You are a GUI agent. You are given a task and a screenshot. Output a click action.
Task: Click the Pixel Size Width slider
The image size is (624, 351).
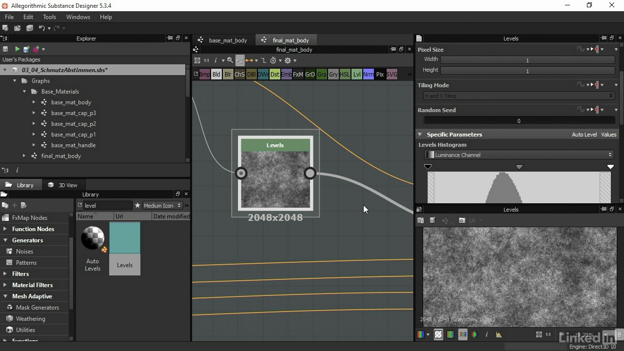[x=527, y=59]
